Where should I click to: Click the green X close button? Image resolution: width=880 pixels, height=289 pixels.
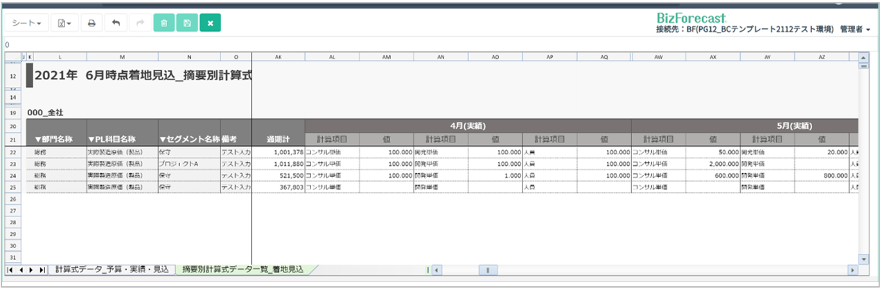pyautogui.click(x=210, y=23)
